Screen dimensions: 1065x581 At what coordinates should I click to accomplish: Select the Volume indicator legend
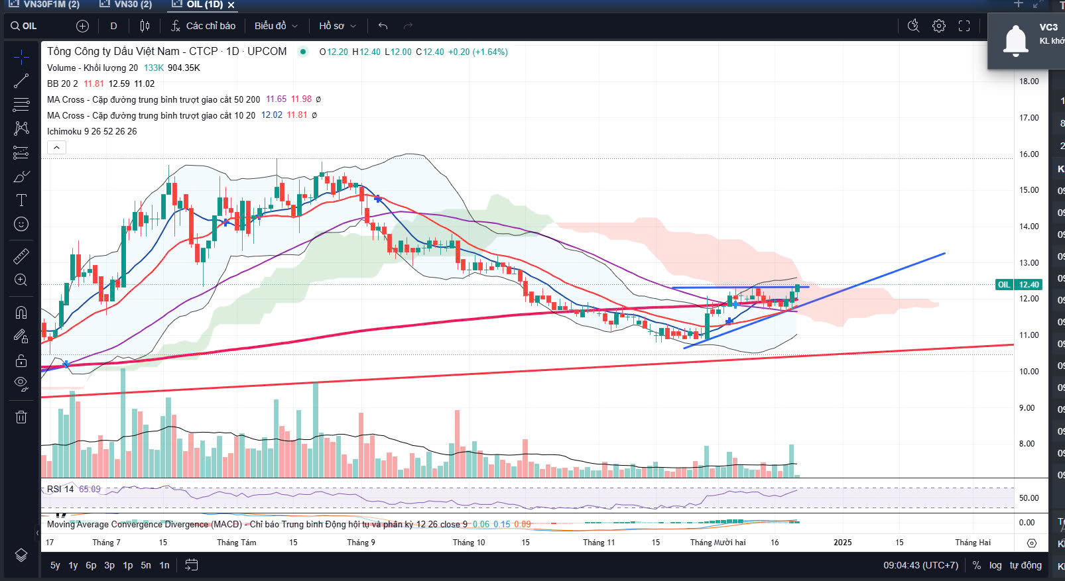(x=92, y=68)
